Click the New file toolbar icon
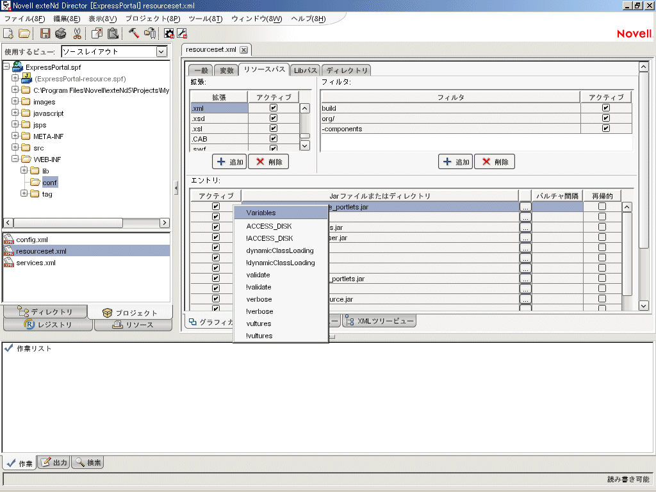656x492 pixels. pyautogui.click(x=9, y=33)
